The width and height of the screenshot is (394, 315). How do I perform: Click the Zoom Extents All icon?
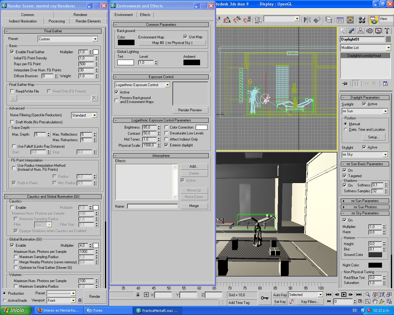click(389, 295)
